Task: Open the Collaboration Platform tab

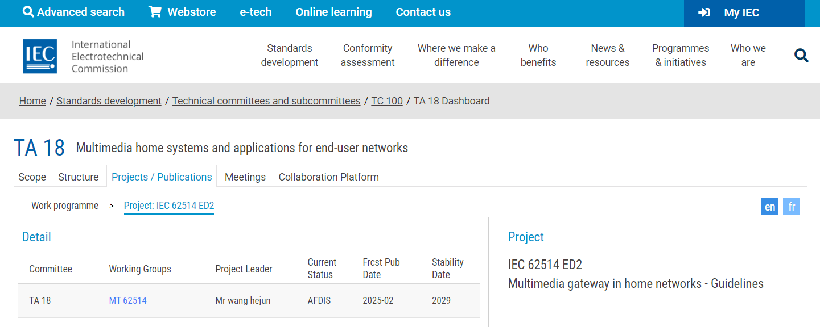Action: click(328, 177)
